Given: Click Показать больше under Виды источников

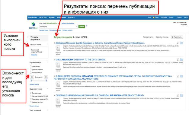Looking at the screenshot, I should (x=34, y=106).
